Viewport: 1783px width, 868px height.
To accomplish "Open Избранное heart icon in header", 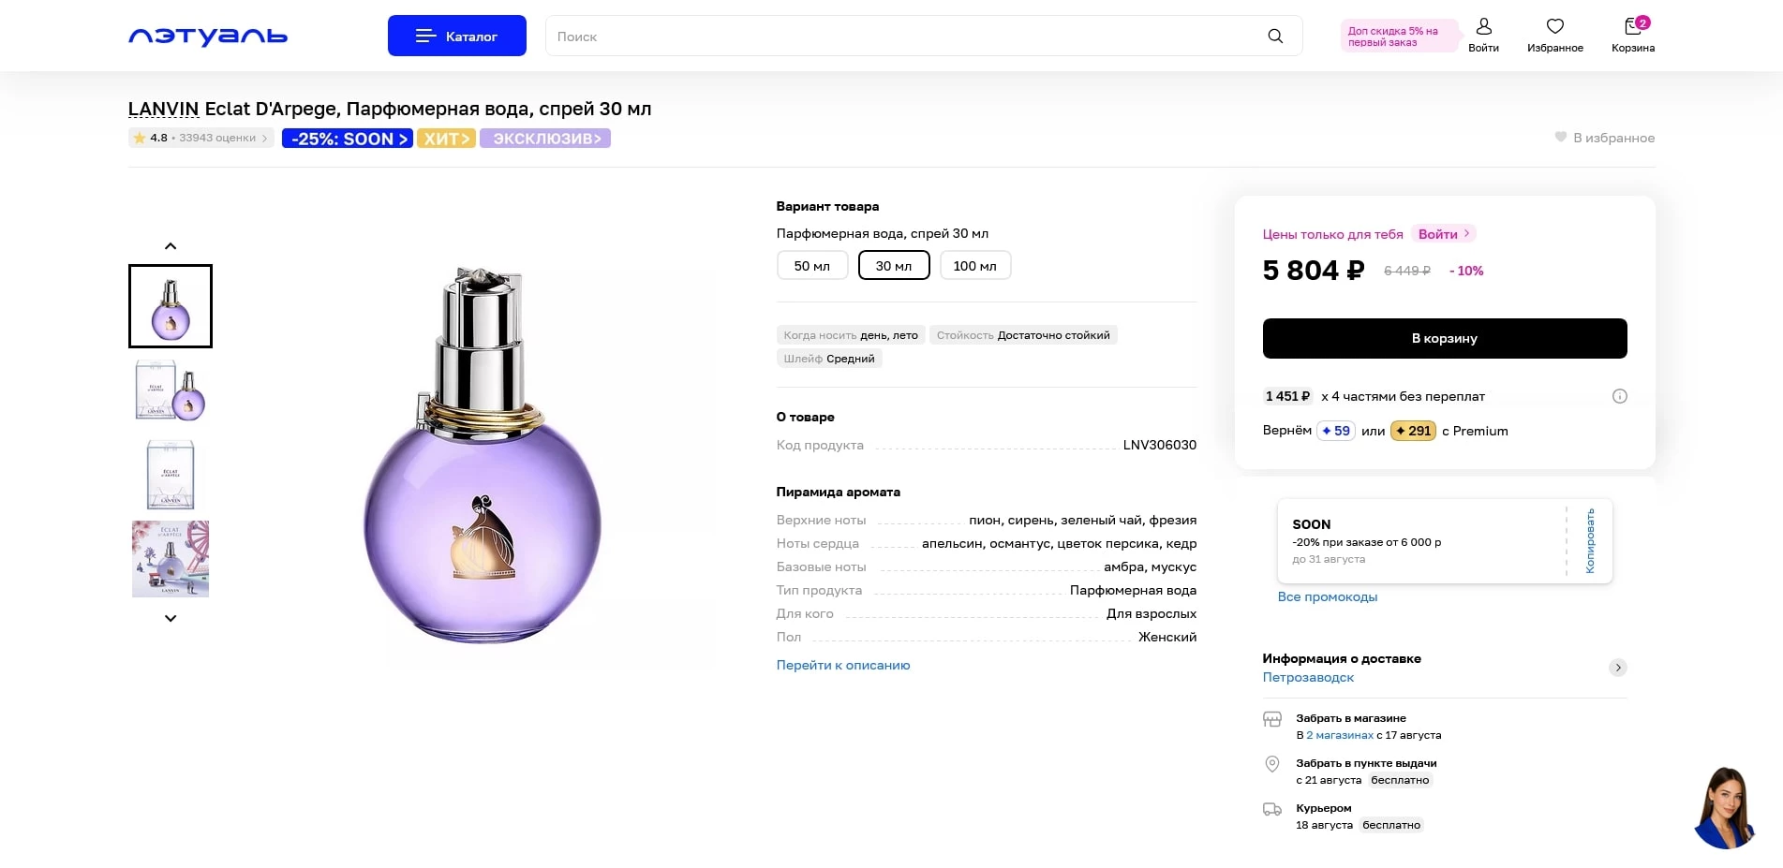I will 1554,28.
